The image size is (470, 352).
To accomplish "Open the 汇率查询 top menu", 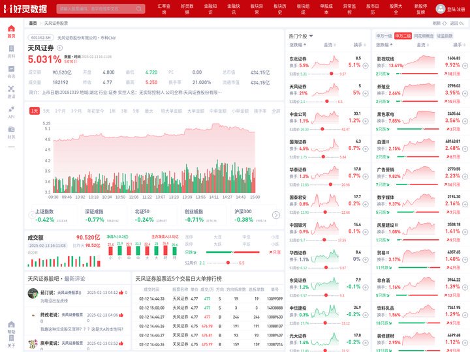I will (164, 8).
